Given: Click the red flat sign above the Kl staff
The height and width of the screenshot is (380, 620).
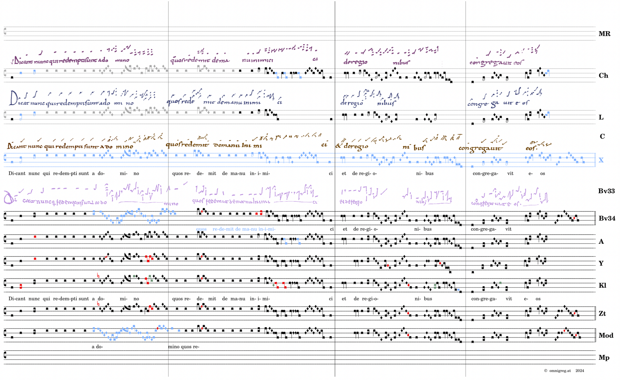Looking at the screenshot, I should 98,276.
